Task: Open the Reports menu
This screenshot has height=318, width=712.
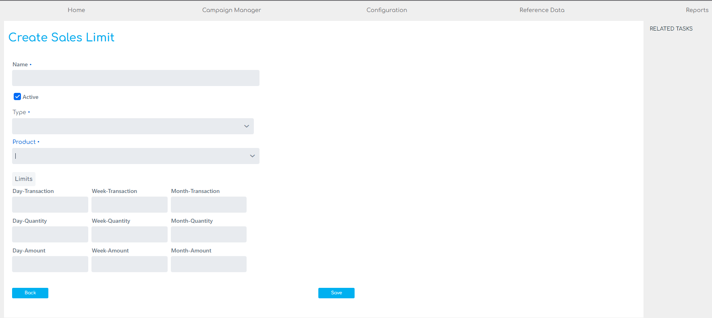Action: (697, 10)
